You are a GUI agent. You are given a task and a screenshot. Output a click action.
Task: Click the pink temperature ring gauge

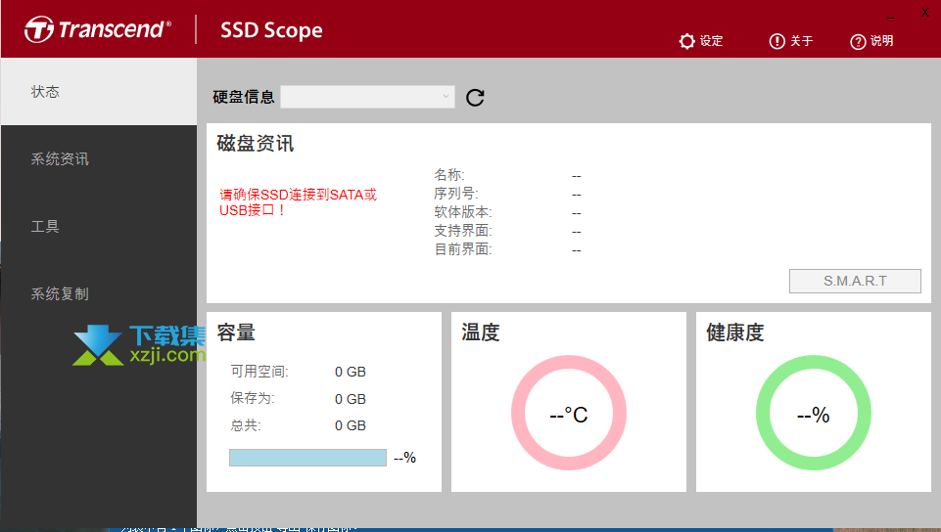(x=569, y=413)
